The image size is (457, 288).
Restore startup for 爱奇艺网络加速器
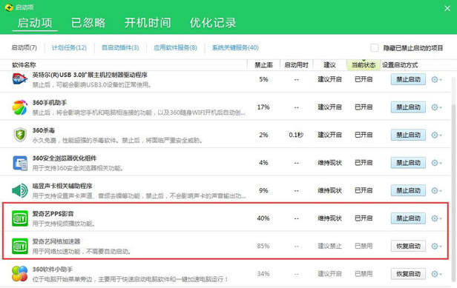[x=408, y=246]
